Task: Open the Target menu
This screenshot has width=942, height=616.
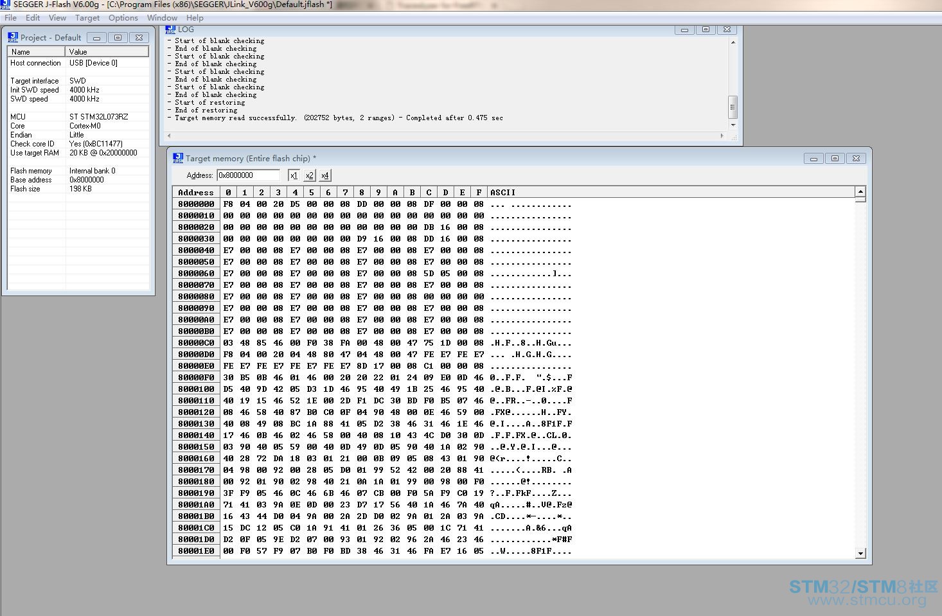Action: [x=87, y=18]
